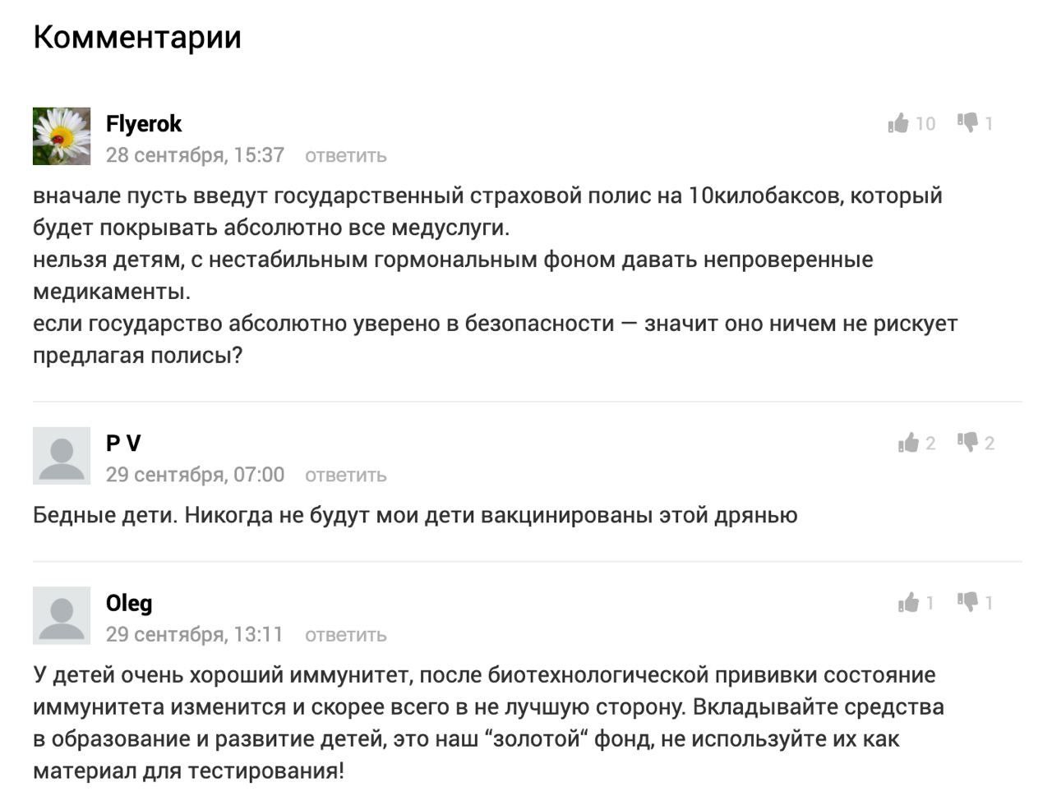1052x805 pixels.
Task: Reply to P V via ответить link
Action: tap(345, 475)
